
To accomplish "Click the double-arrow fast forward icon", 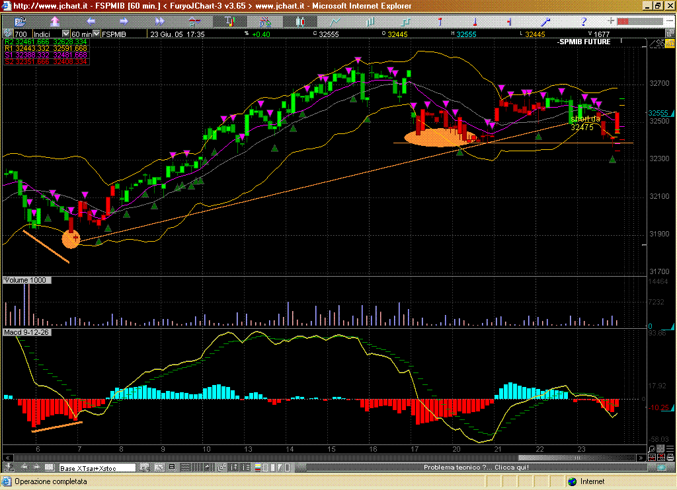I will click(159, 21).
